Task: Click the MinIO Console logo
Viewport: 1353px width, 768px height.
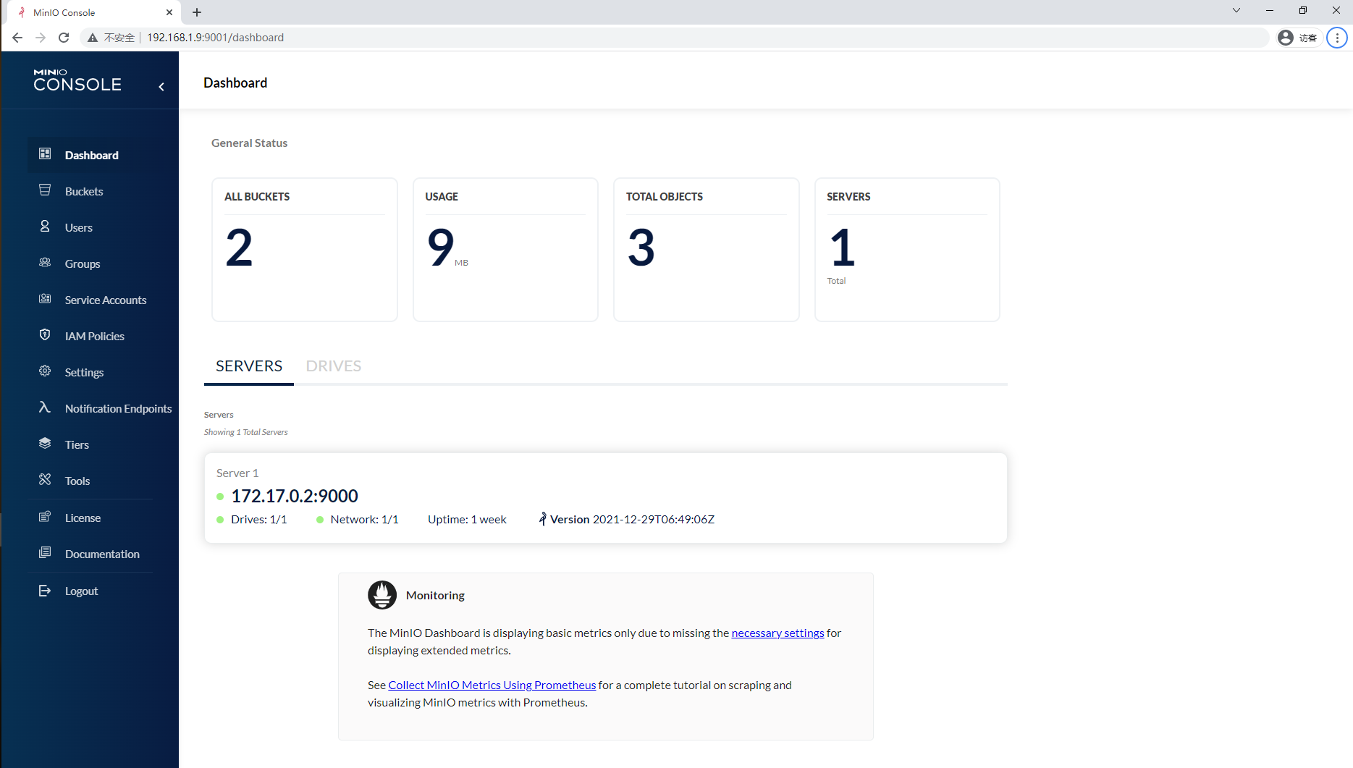Action: pos(77,80)
